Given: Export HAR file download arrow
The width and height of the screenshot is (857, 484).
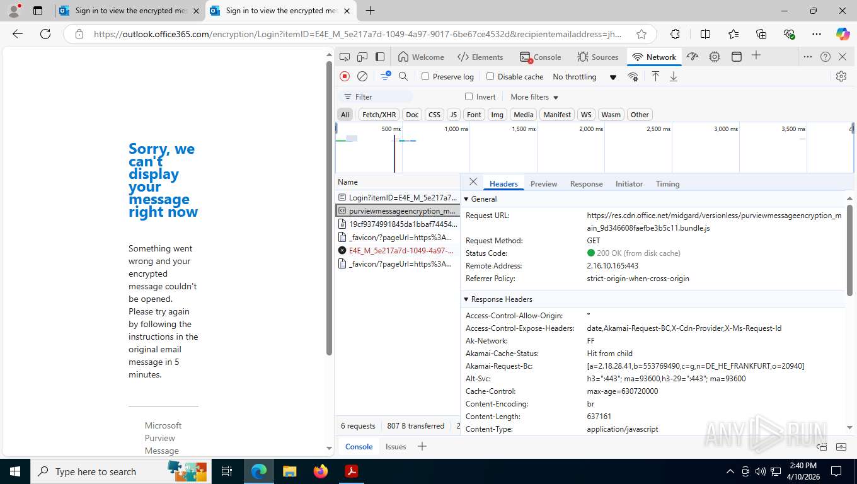Looking at the screenshot, I should point(674,76).
